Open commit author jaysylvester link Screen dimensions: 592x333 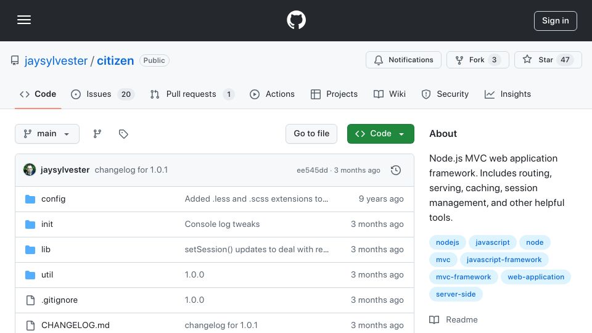(65, 170)
